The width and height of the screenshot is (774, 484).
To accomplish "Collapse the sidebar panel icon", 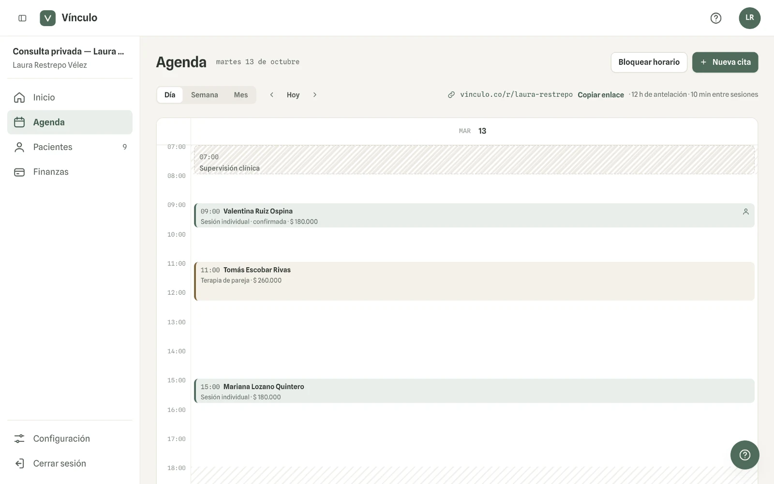I will click(x=22, y=18).
